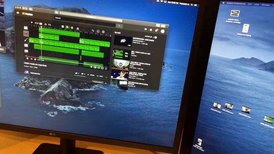Open the Apple menu on right monitor
The height and width of the screenshot is (154, 274).
pyautogui.click(x=223, y=3)
